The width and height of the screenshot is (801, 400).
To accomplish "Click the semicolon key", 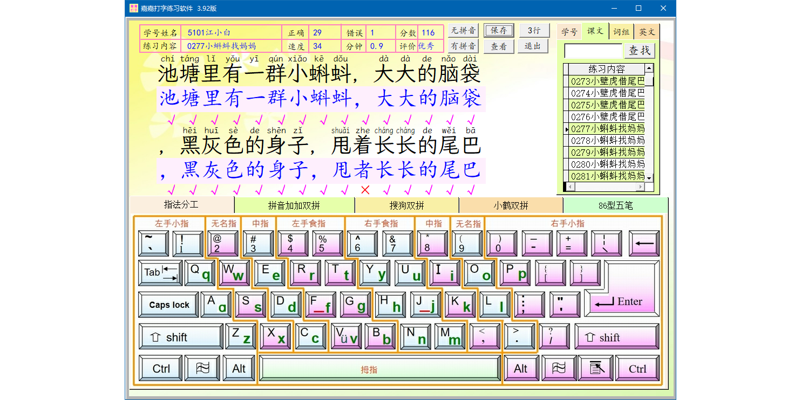I will tap(530, 305).
